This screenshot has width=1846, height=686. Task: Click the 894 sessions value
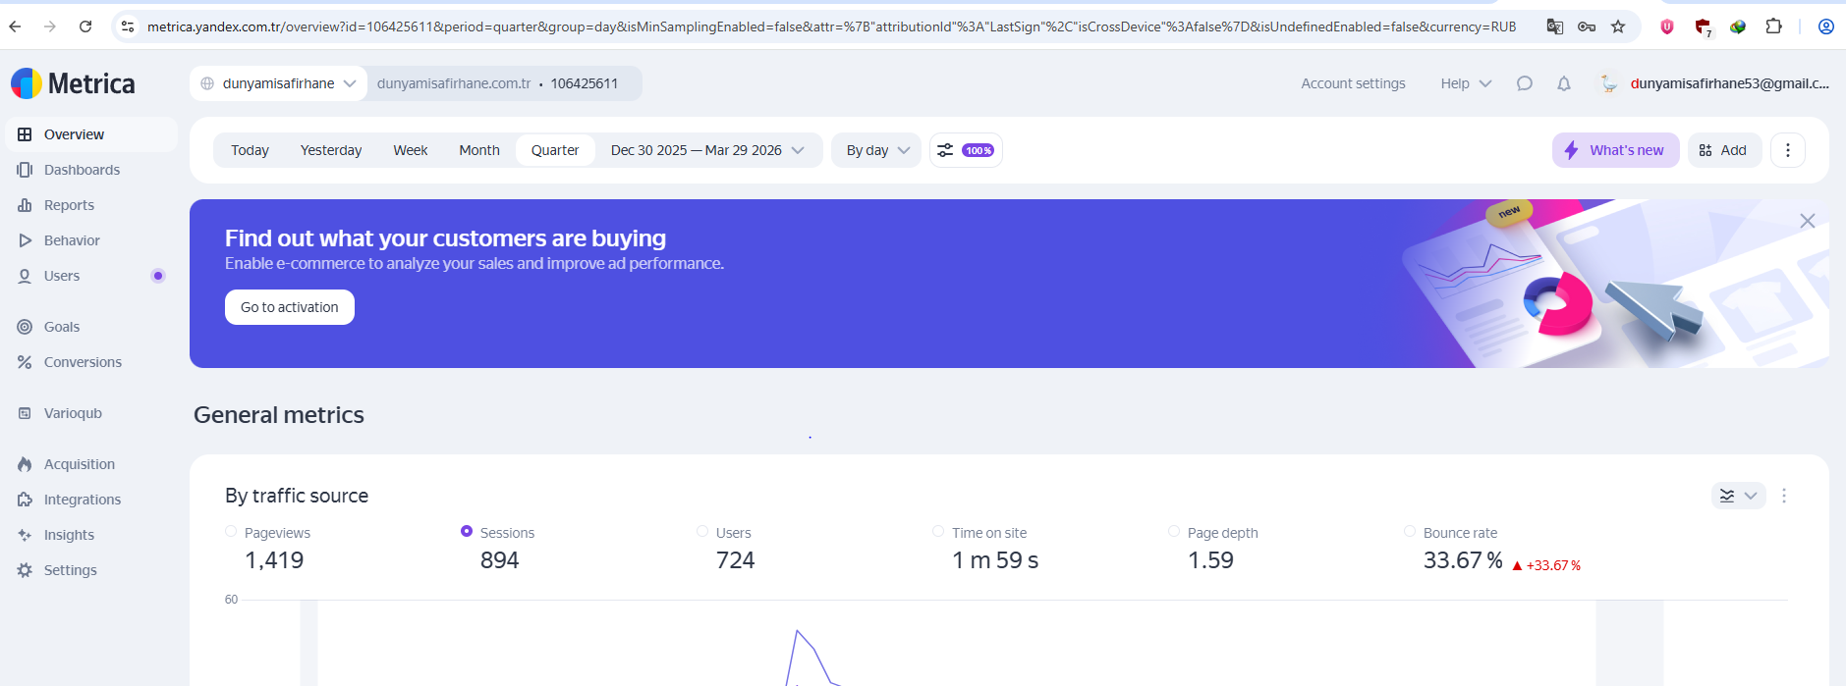[499, 560]
